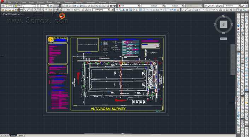
Task: Click the greyed-out plot style dropdown
Action: [194, 6]
